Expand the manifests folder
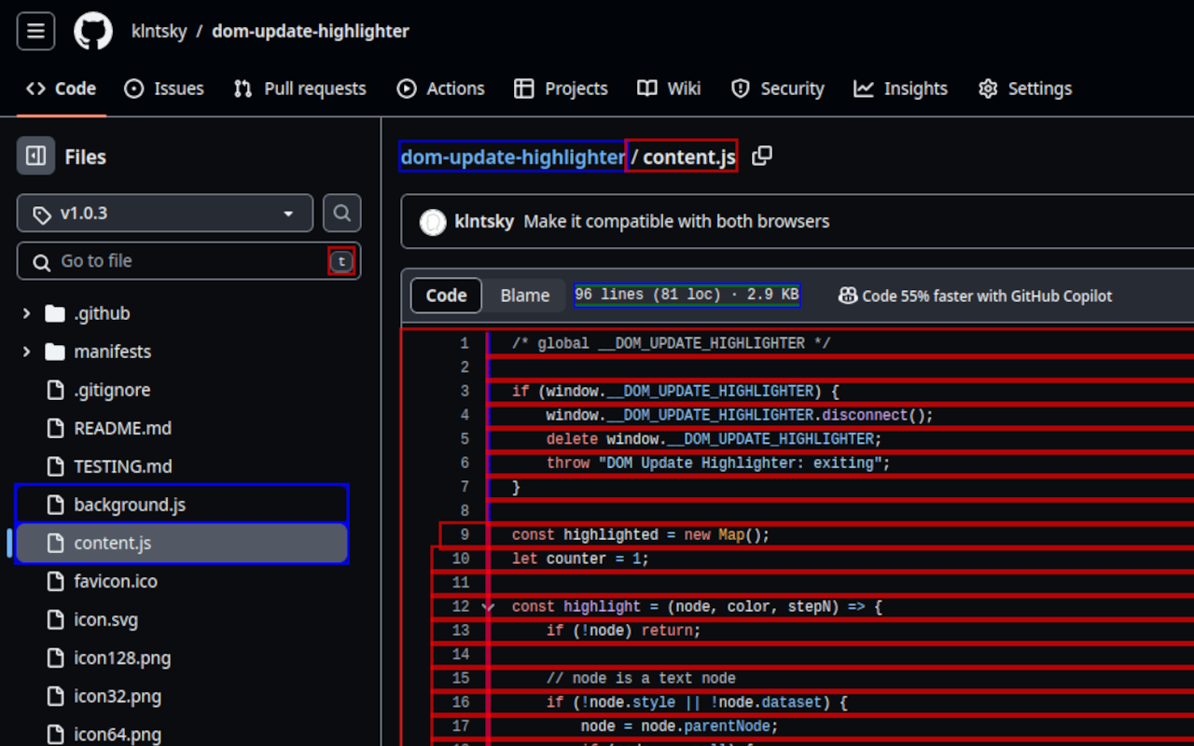This screenshot has width=1194, height=746. tap(26, 352)
